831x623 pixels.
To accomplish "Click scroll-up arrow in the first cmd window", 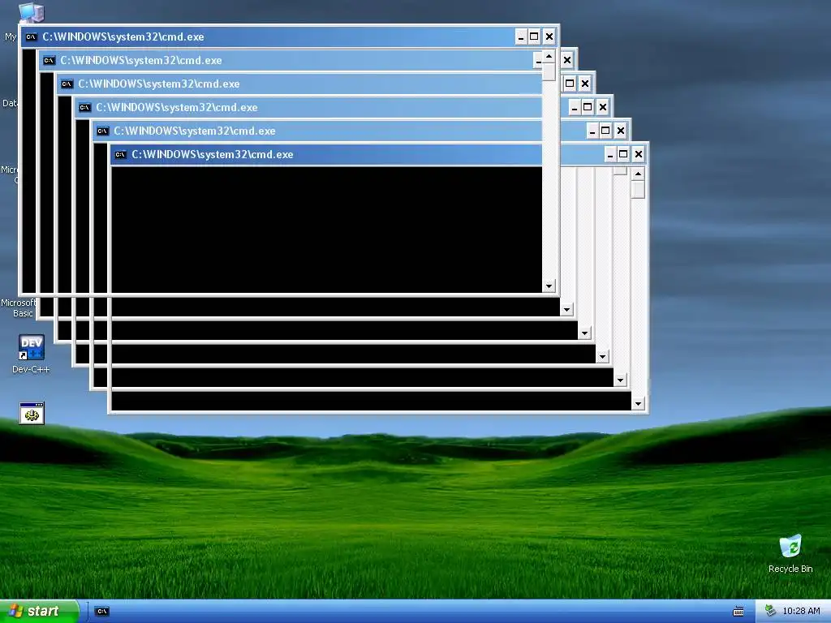I will pyautogui.click(x=549, y=56).
